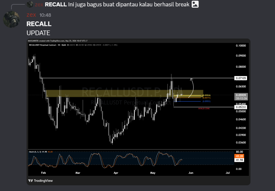Image resolution: width=275 pixels, height=191 pixels.
Task: Click the 0.03600 price axis label
Action: 241,142
